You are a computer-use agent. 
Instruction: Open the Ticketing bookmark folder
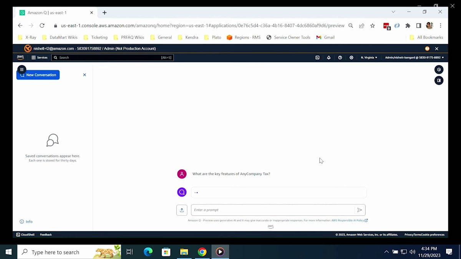(95, 37)
